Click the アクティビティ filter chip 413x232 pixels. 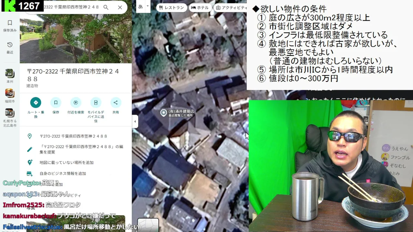[x=230, y=7]
